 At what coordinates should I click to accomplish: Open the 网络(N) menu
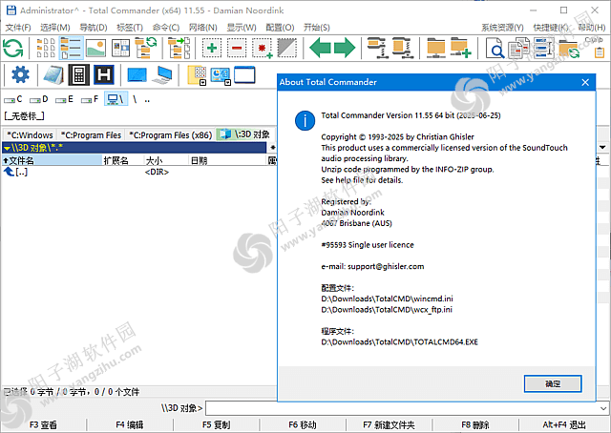click(x=203, y=28)
